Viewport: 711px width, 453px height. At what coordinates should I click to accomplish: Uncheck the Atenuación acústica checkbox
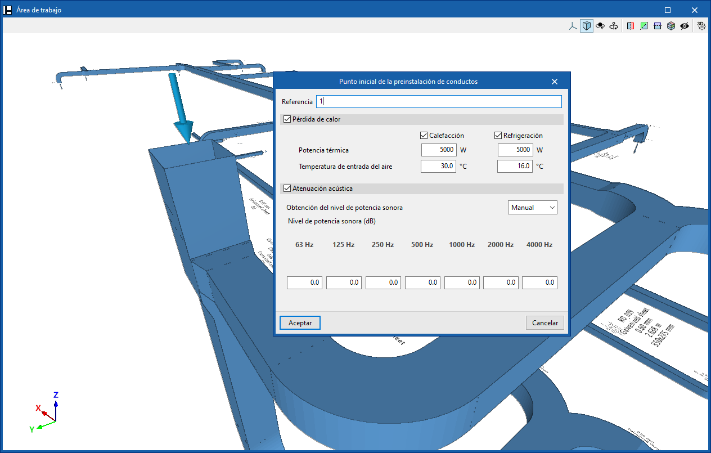point(287,189)
